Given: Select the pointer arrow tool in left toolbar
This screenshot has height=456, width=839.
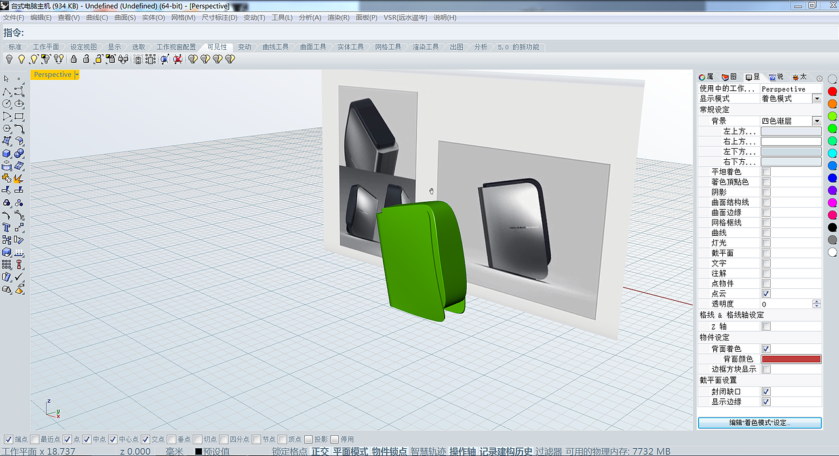Looking at the screenshot, I should tap(7, 79).
